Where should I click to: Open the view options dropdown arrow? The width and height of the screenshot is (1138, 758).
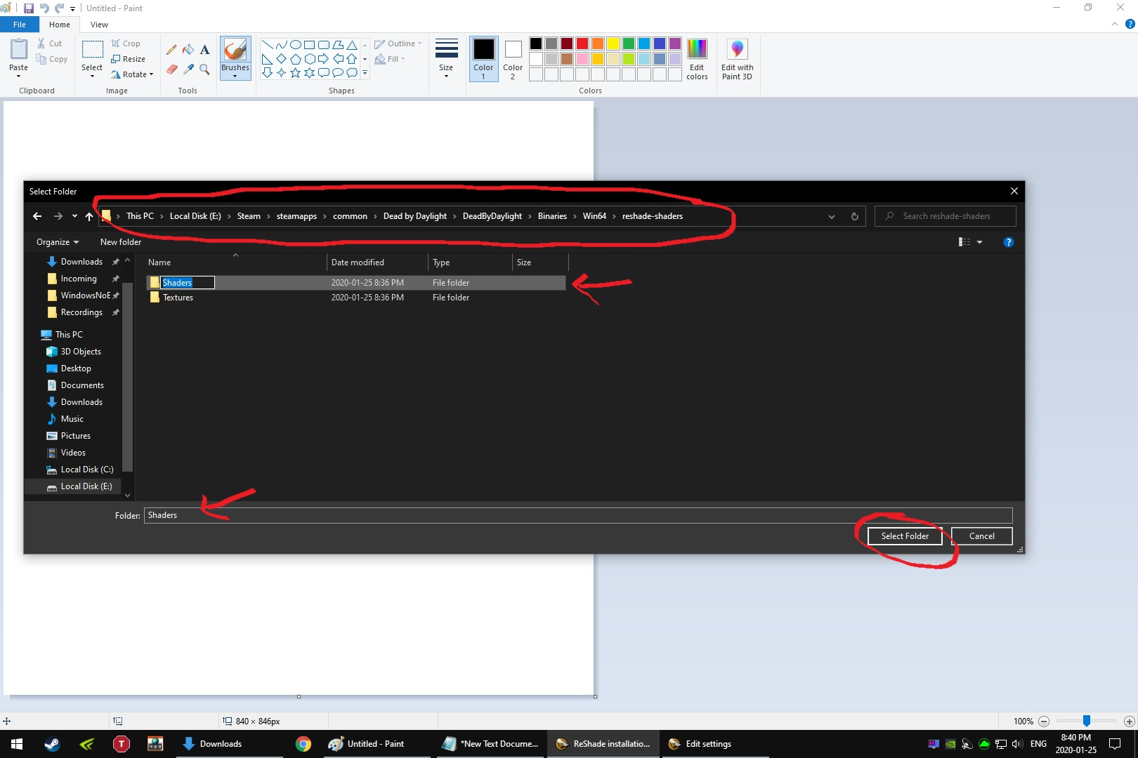980,242
